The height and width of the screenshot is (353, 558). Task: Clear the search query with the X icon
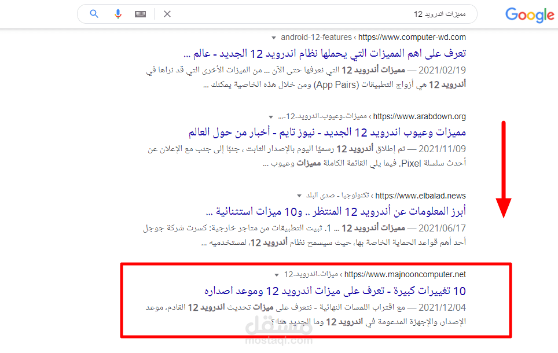pyautogui.click(x=167, y=14)
